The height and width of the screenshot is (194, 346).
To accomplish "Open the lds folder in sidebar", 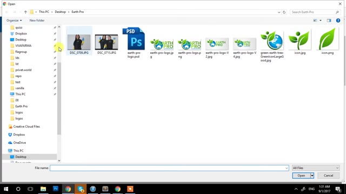I will pyautogui.click(x=17, y=58).
